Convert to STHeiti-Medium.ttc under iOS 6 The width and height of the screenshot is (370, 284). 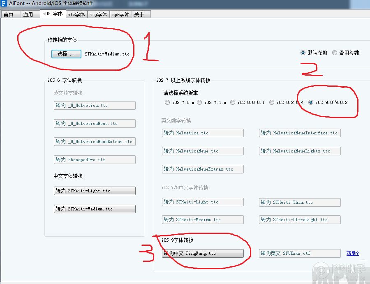[x=95, y=209]
